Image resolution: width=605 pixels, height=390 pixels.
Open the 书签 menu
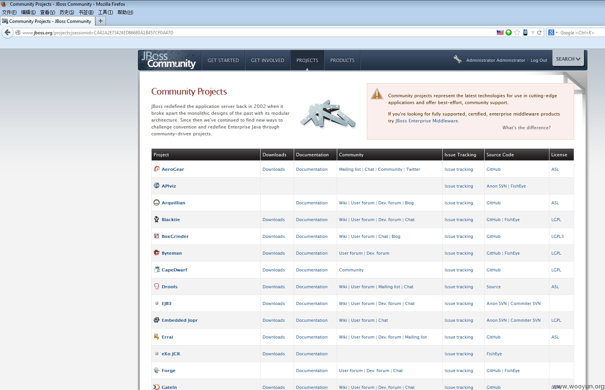click(86, 12)
